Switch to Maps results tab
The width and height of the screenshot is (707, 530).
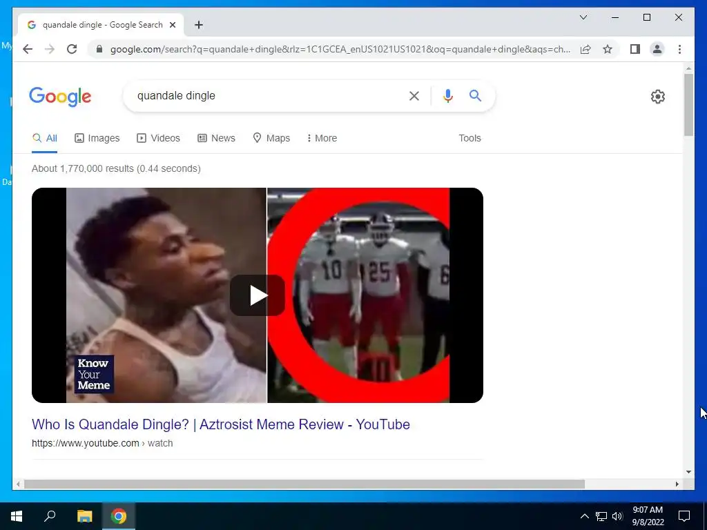coord(271,138)
